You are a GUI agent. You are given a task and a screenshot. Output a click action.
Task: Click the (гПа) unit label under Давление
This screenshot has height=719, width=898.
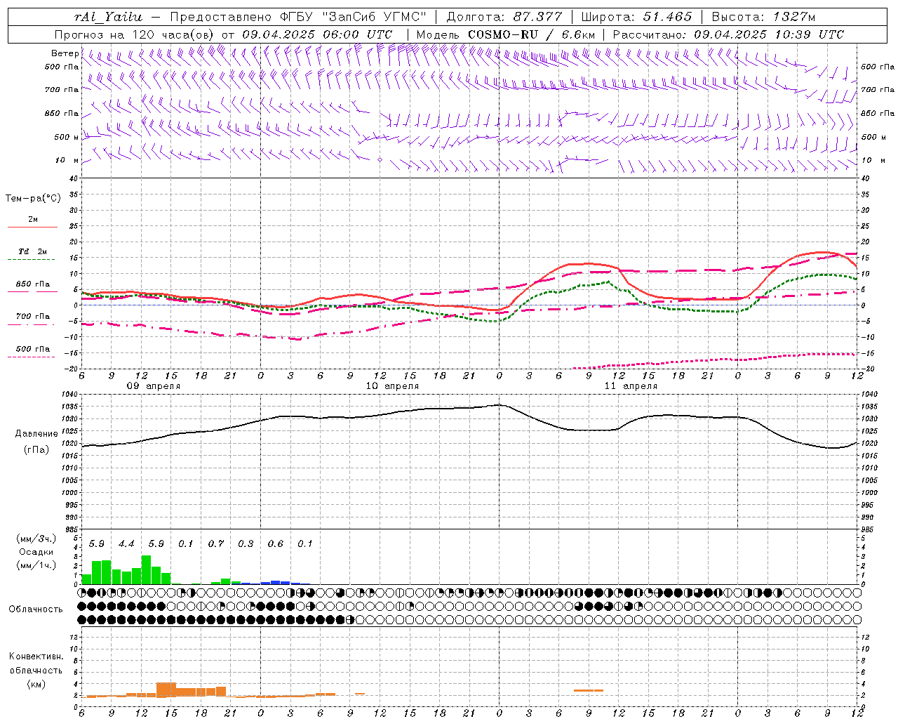coord(36,449)
